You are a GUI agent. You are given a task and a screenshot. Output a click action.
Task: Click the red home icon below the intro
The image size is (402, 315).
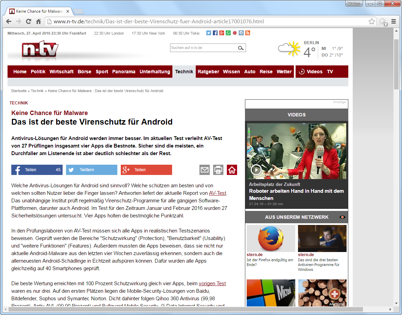pos(232,170)
